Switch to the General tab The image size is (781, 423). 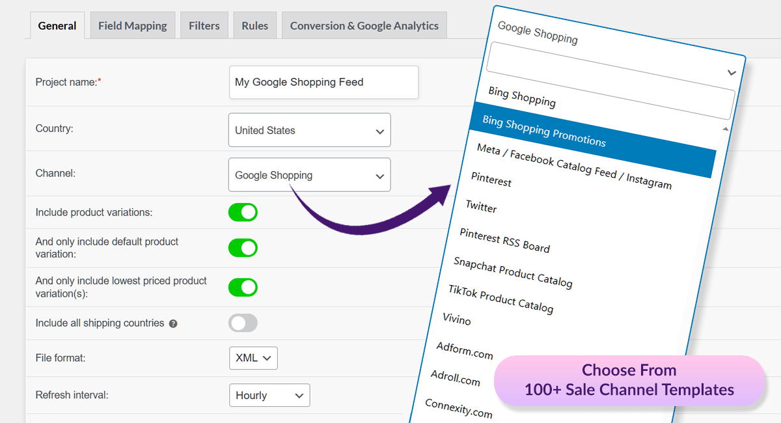pos(57,26)
